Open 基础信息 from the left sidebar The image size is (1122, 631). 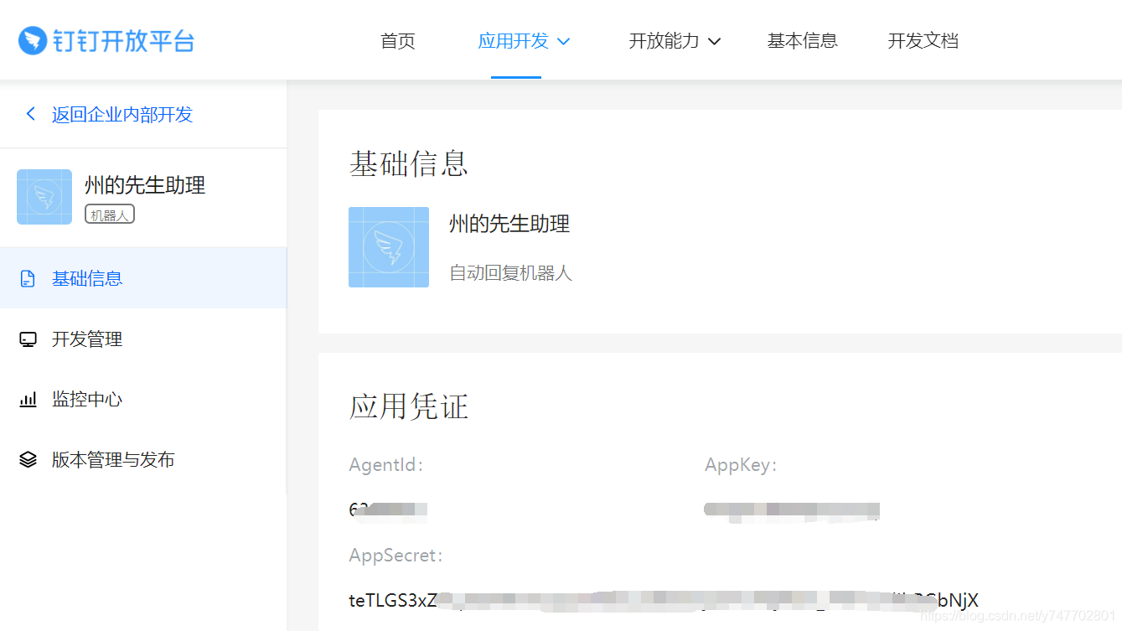[x=86, y=277]
